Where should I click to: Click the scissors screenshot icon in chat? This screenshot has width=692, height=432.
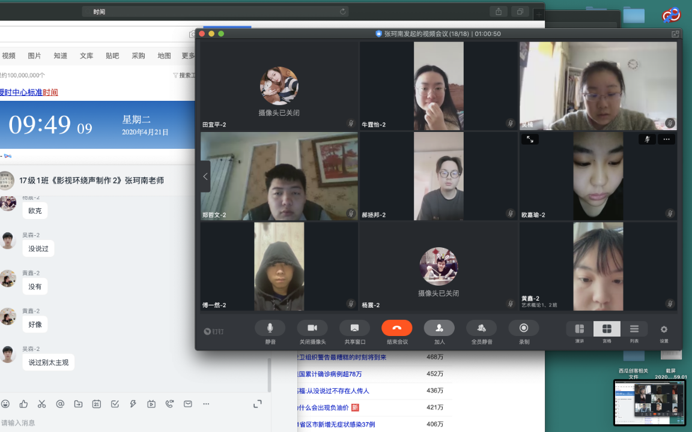click(41, 404)
